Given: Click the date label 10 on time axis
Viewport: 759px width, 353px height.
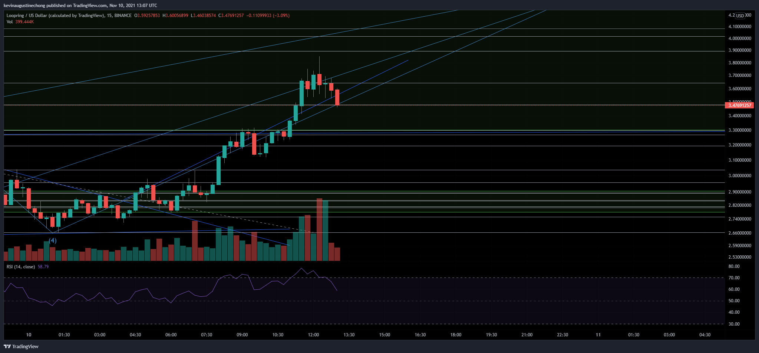Looking at the screenshot, I should pyautogui.click(x=29, y=335).
